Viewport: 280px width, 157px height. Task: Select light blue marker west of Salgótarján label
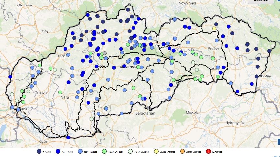122,114
